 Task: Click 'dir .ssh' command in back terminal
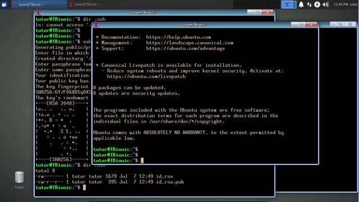click(x=94, y=19)
